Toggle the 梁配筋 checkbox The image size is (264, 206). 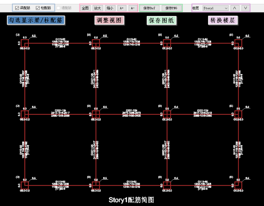coord(17,8)
